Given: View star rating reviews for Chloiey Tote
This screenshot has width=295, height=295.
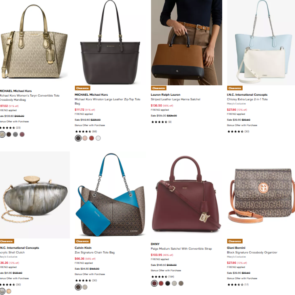Looking at the screenshot, I should (238, 131).
